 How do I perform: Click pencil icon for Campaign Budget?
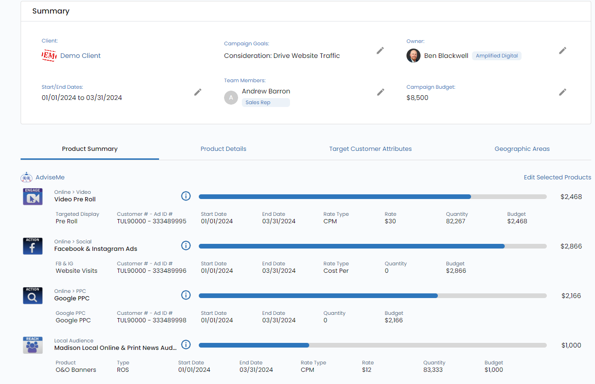563,92
